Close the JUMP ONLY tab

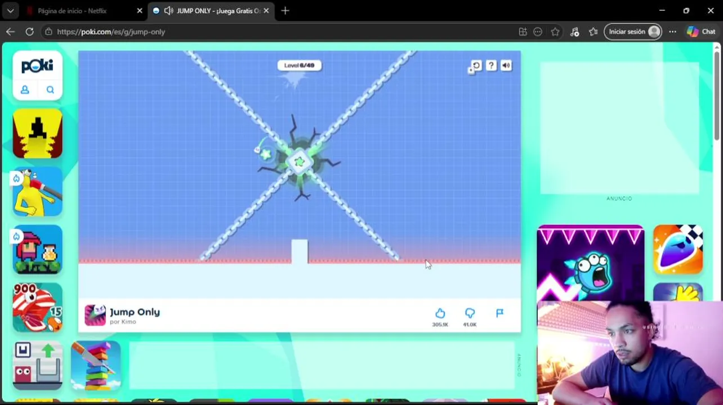(266, 11)
